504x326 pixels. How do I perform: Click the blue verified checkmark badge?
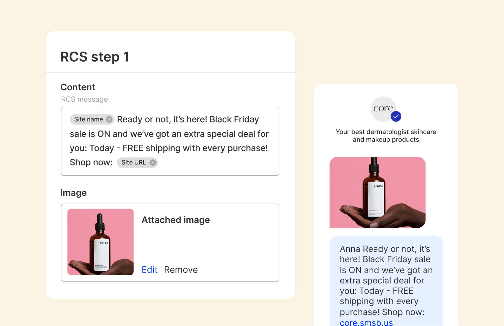tap(396, 116)
